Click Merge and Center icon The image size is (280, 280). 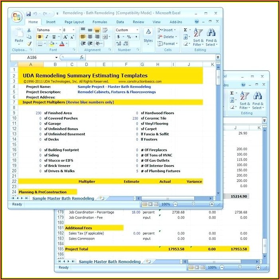point(105,37)
